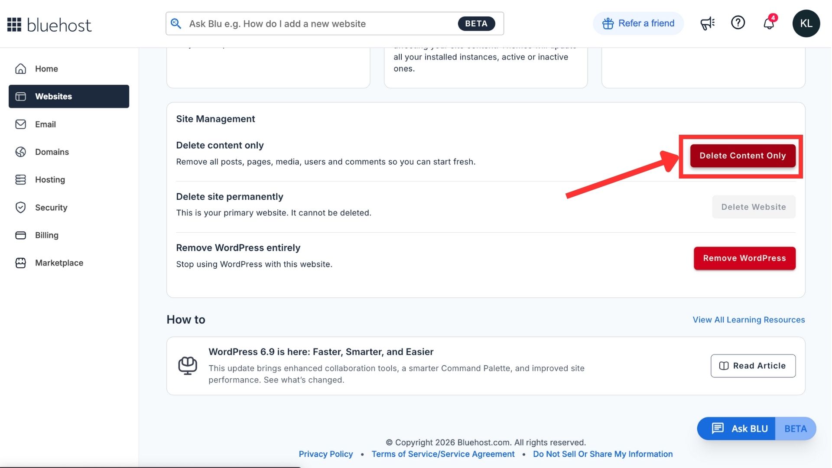Open the notifications bell icon
832x468 pixels.
point(769,23)
